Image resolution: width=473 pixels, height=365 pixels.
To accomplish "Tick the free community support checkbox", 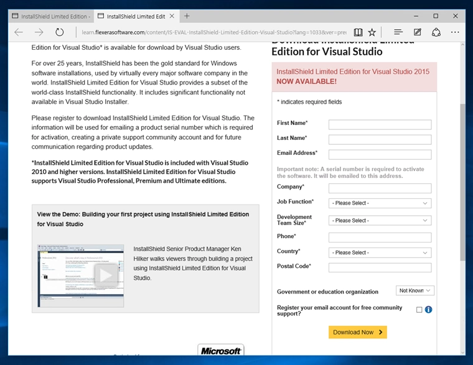I will click(419, 310).
